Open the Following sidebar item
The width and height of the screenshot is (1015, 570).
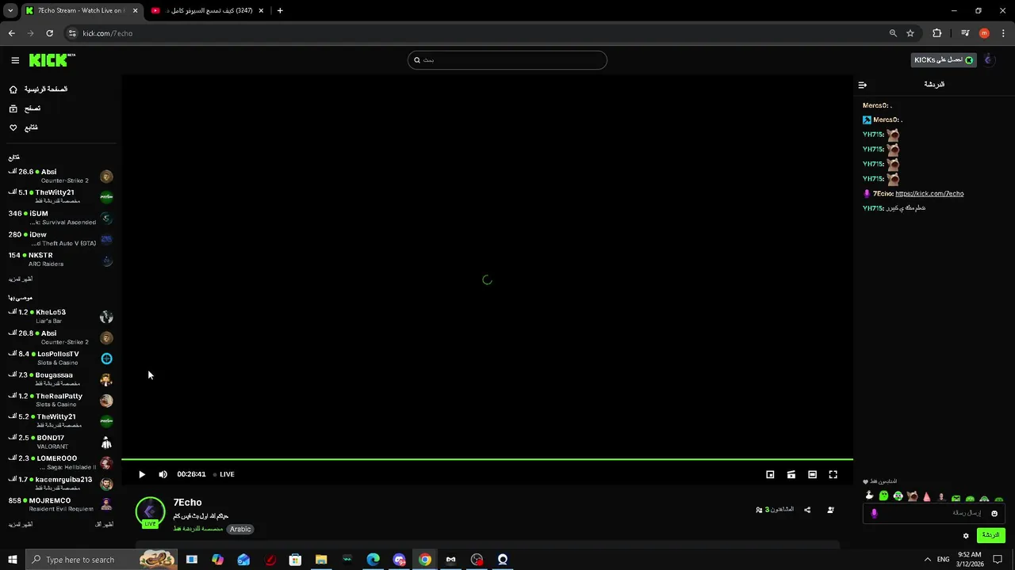[x=24, y=127]
